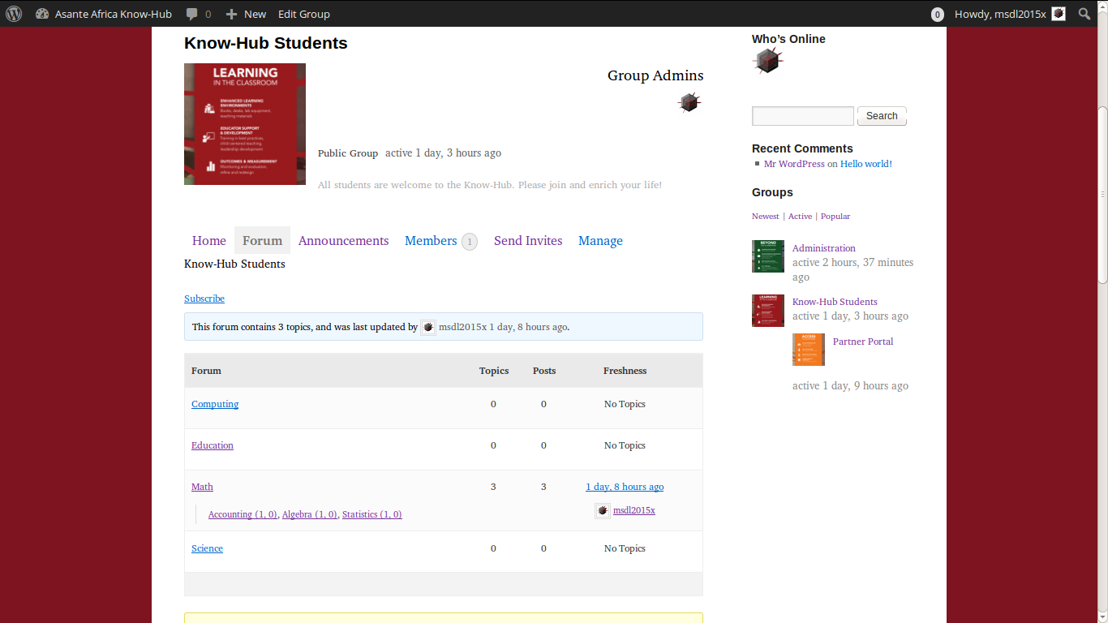Click msdl2015x in the forum notice
The width and height of the screenshot is (1108, 623).
[462, 327]
